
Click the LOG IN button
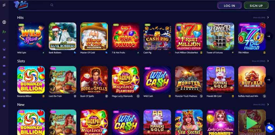229,6
